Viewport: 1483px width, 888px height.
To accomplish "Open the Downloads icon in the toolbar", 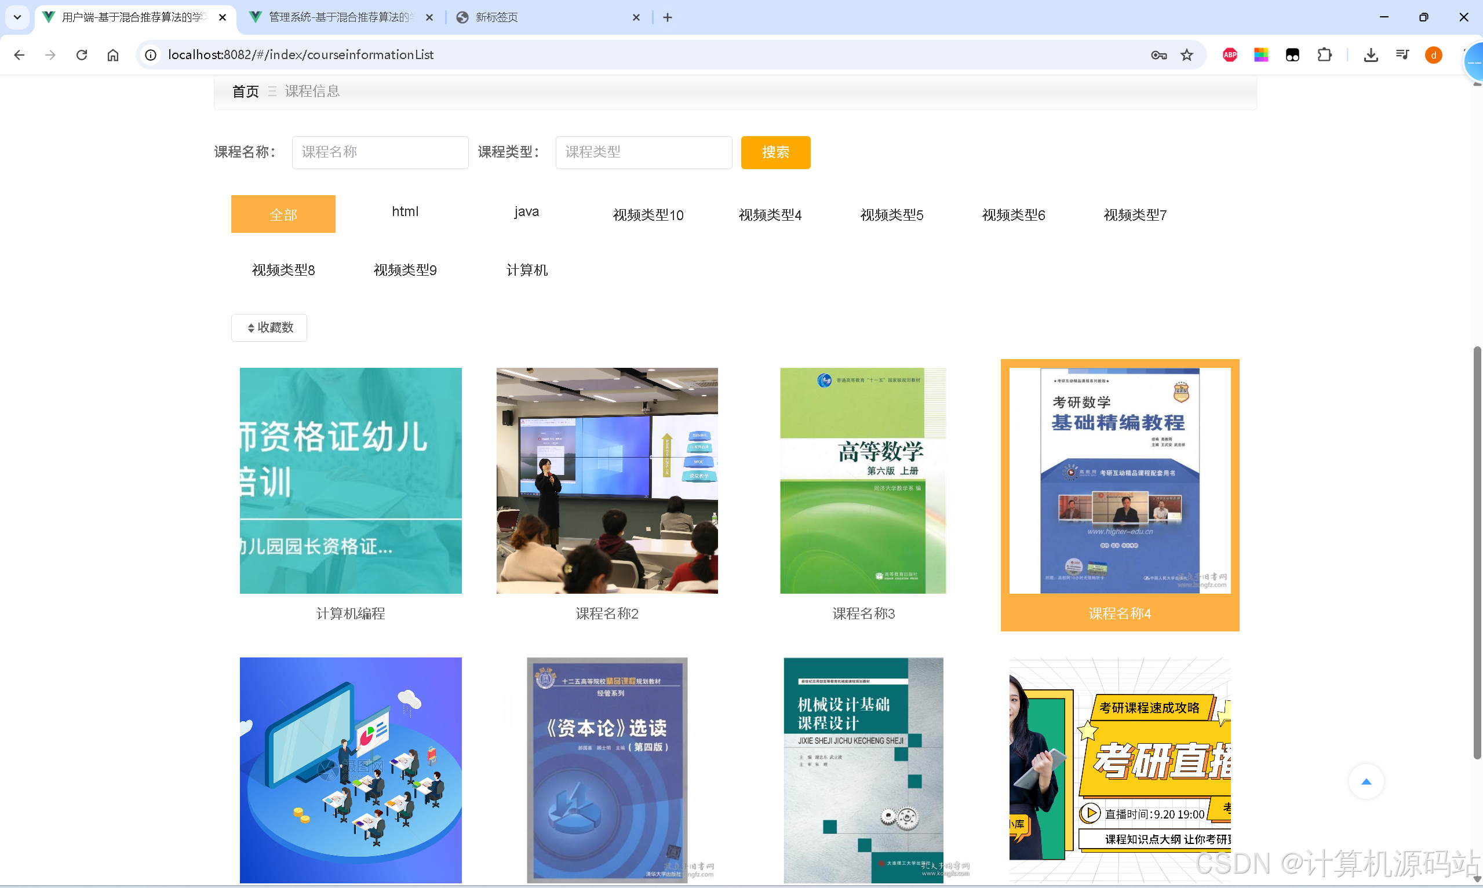I will [x=1371, y=54].
